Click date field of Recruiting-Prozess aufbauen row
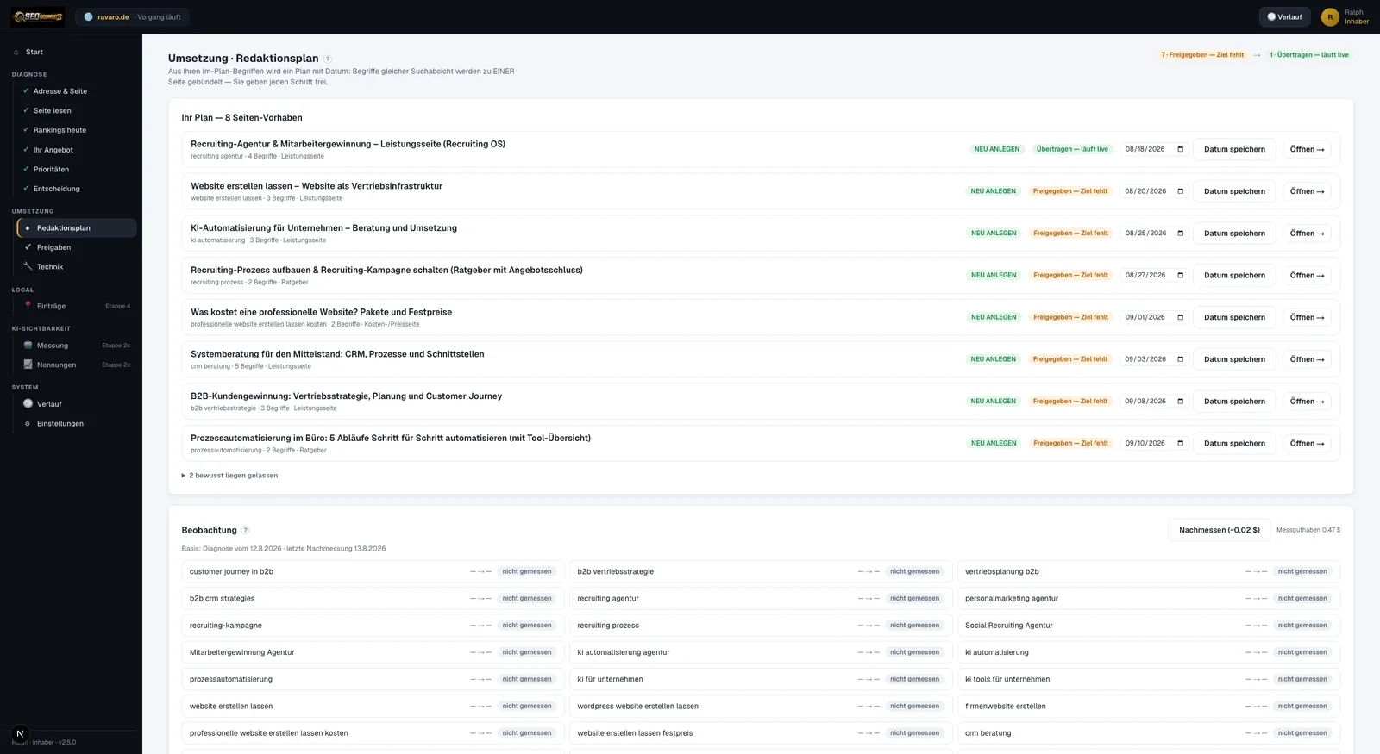This screenshot has height=754, width=1380. click(1154, 275)
